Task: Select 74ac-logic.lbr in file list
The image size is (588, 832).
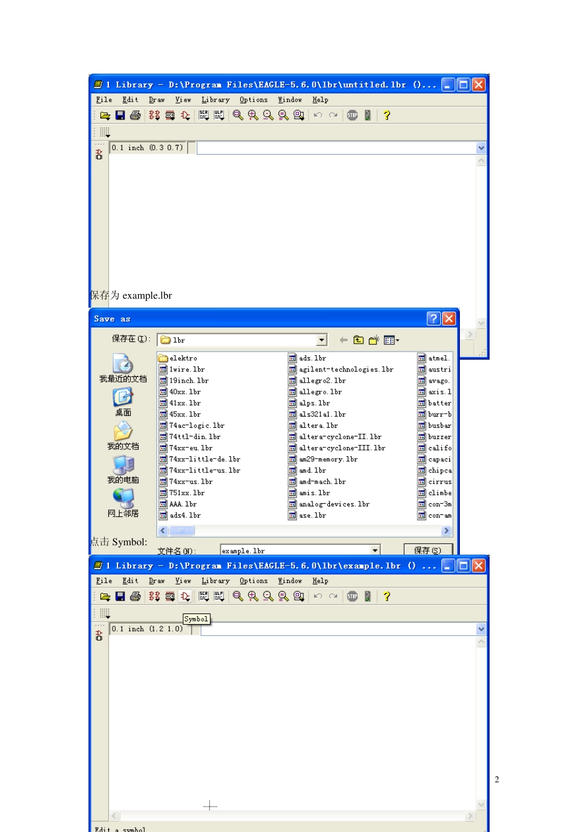Action: click(192, 425)
